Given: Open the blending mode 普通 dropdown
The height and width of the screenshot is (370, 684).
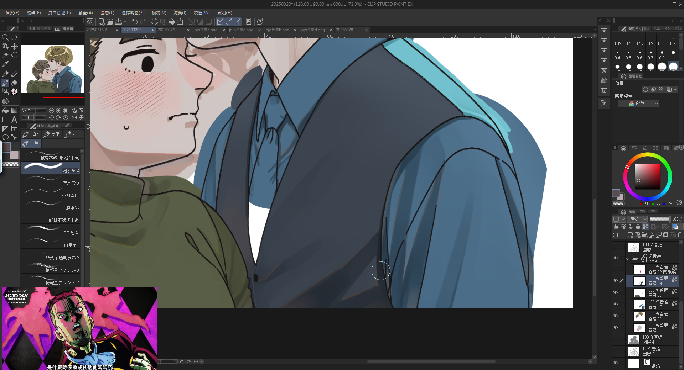Looking at the screenshot, I should (x=638, y=219).
